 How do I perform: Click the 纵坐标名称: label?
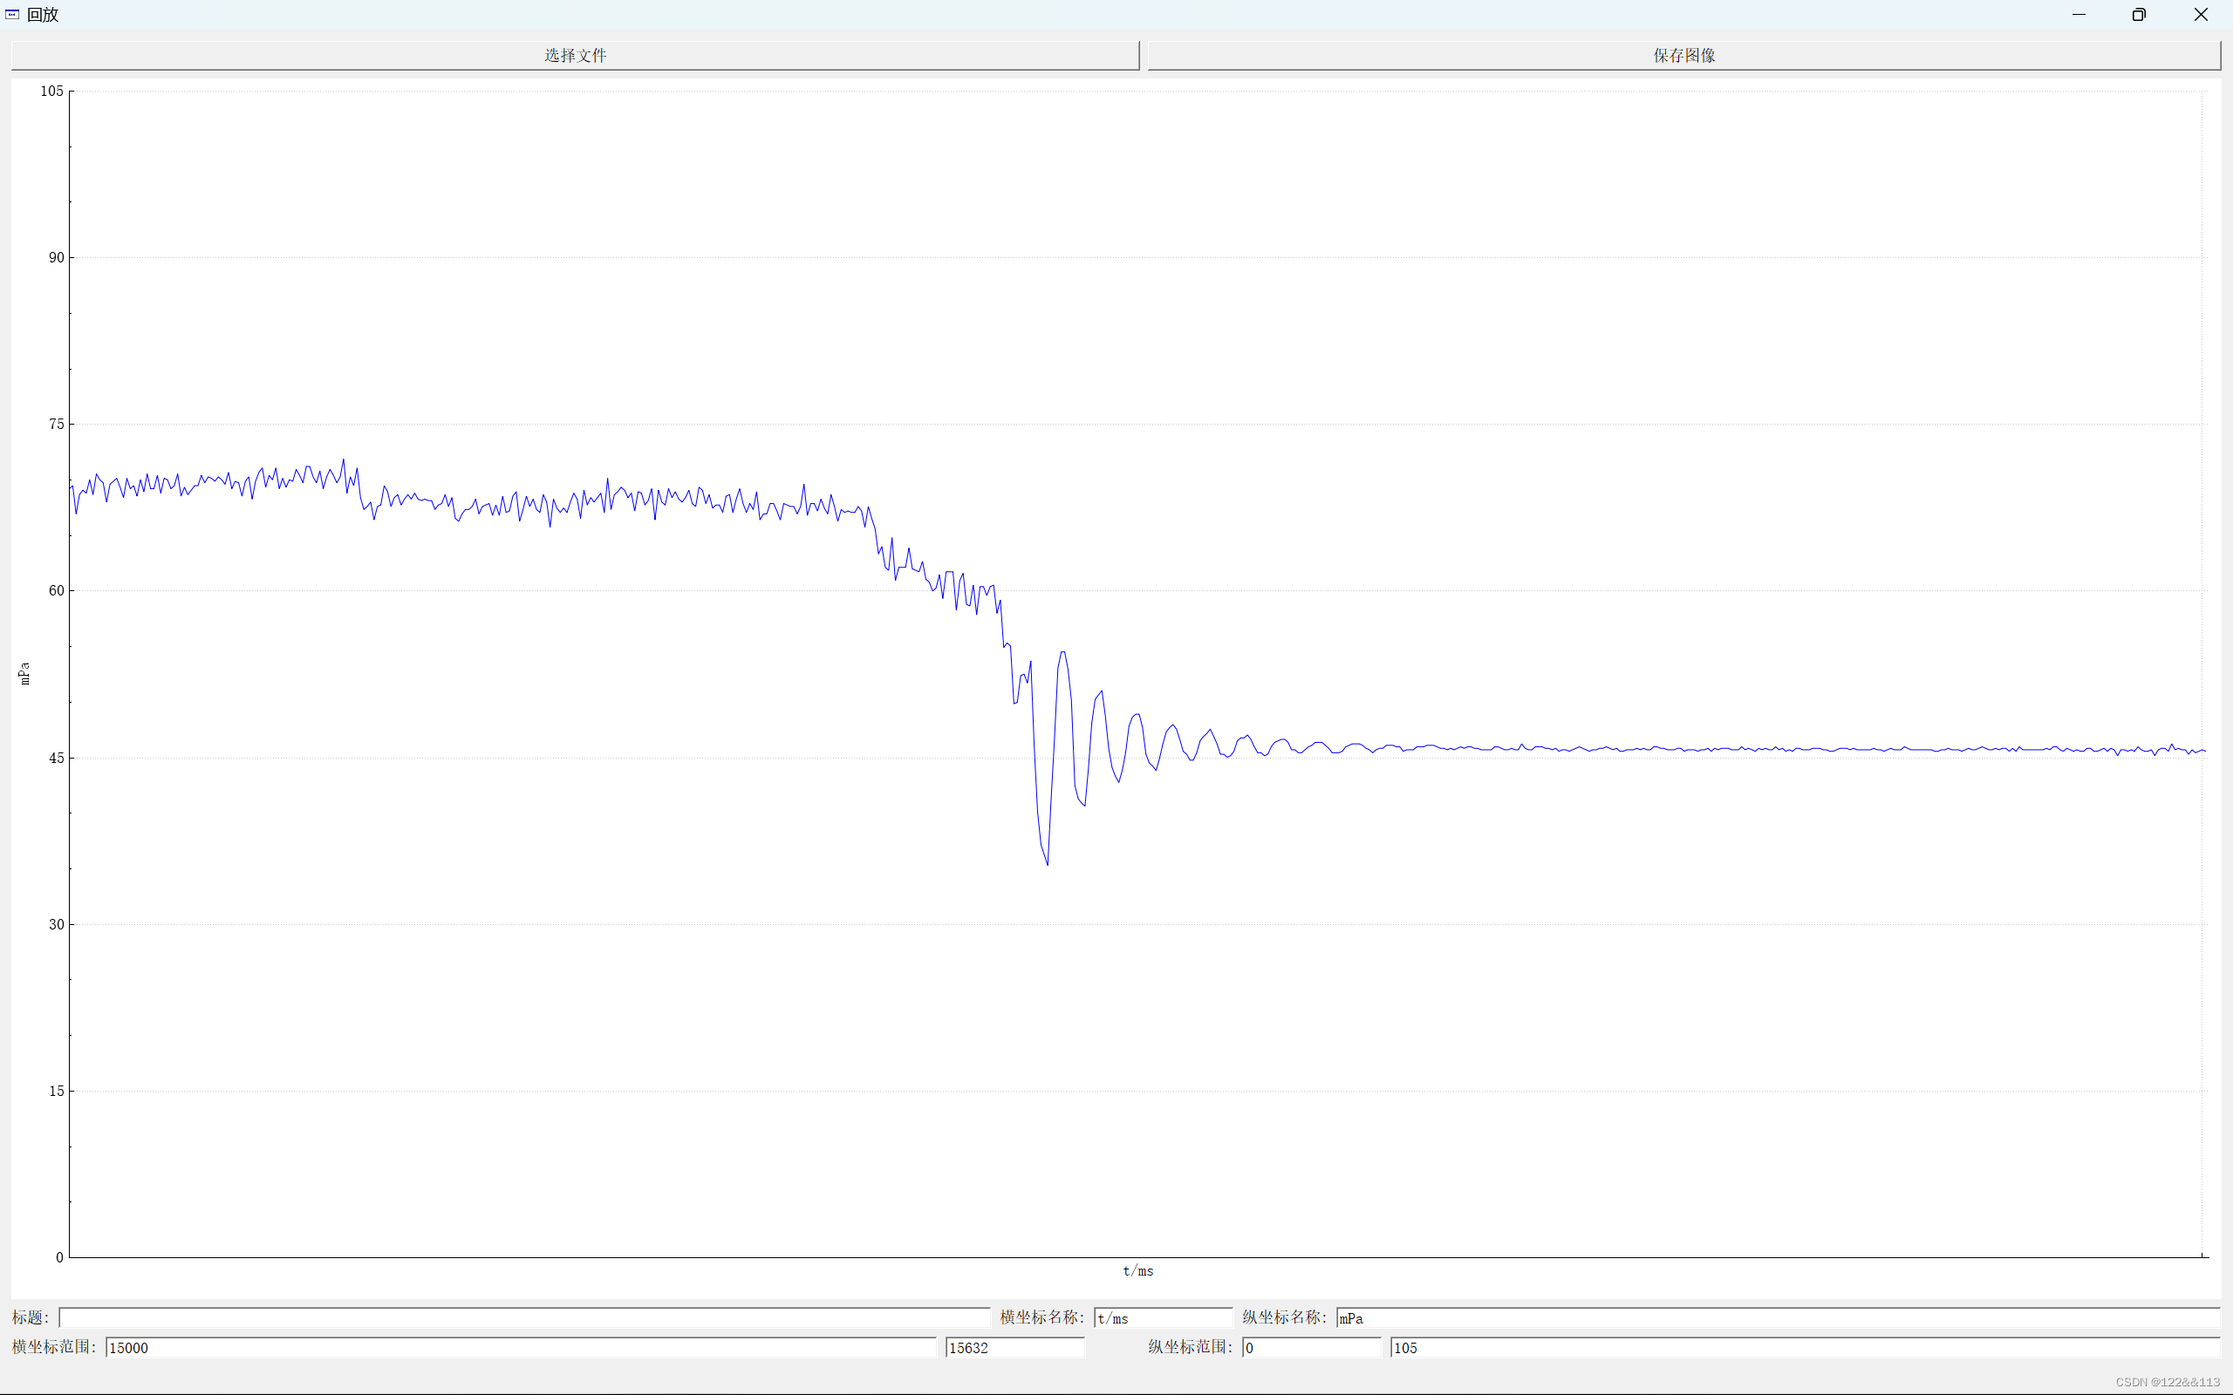click(x=1285, y=1317)
